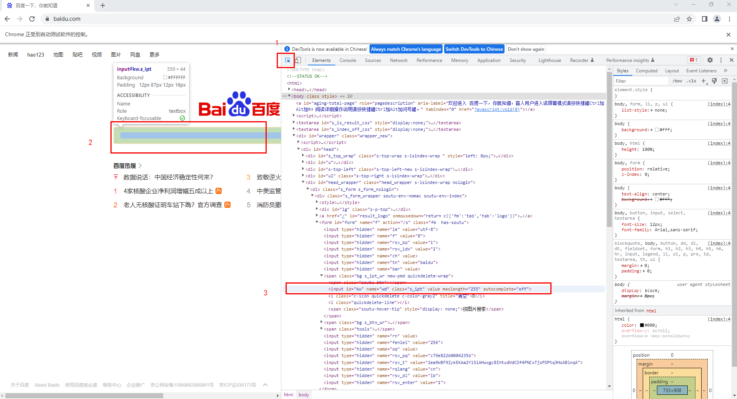Image resolution: width=737 pixels, height=399 pixels.
Task: Open the tab search dropdown
Action: coord(675,4)
